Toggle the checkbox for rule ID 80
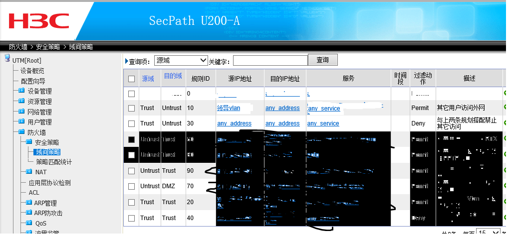508x236 pixels. click(132, 155)
